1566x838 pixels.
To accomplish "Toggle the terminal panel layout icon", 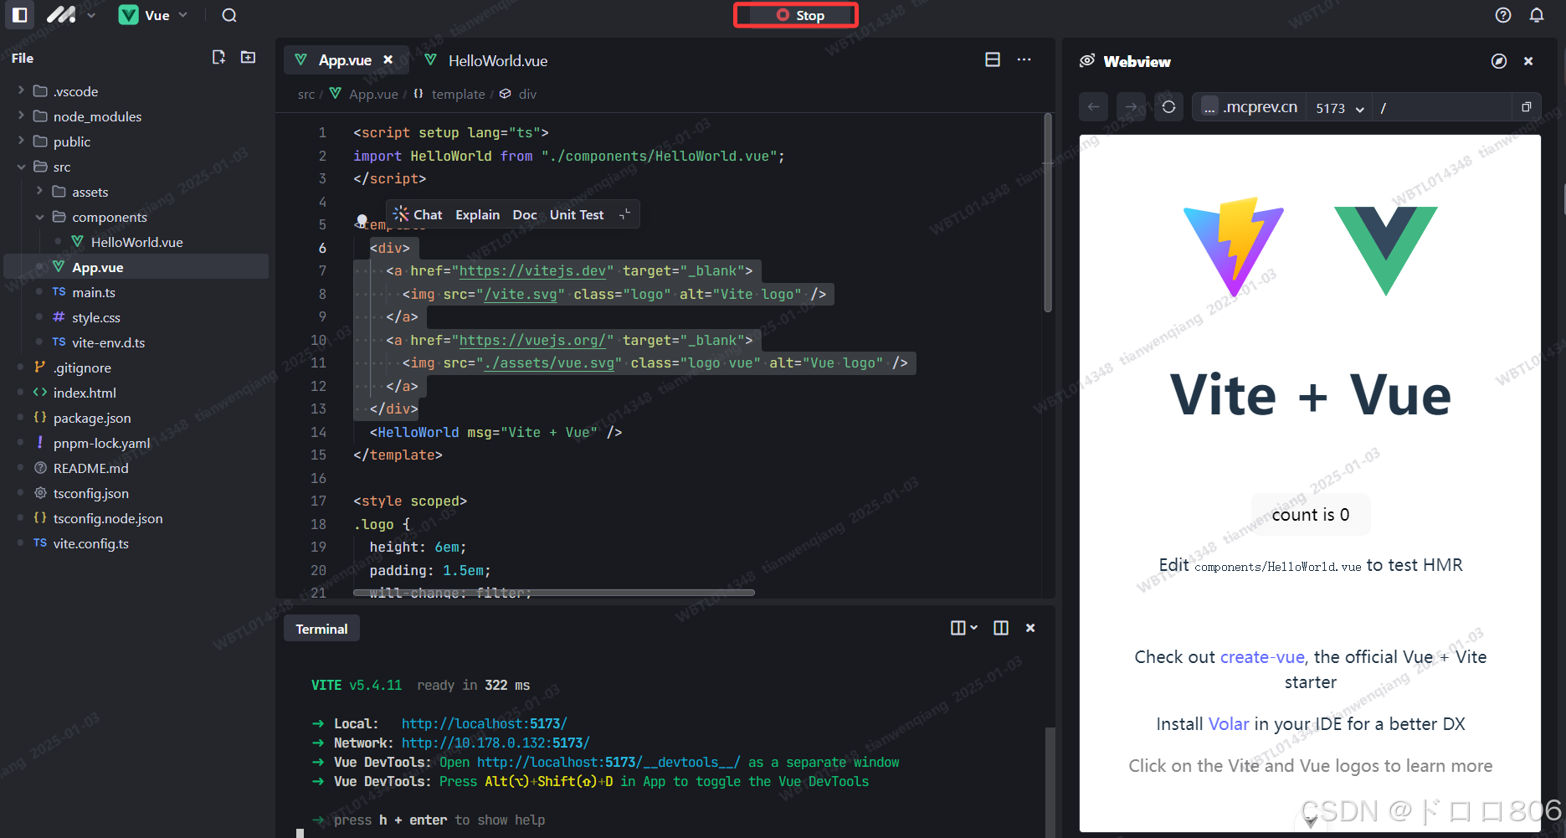I will pos(1001,628).
